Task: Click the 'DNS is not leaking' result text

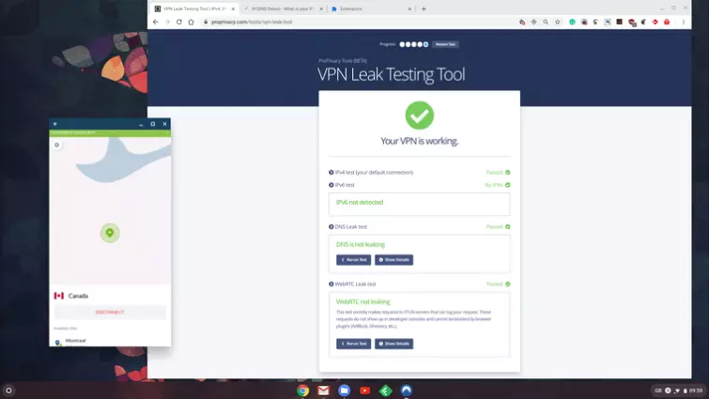Action: point(361,244)
